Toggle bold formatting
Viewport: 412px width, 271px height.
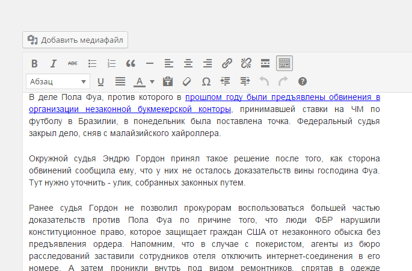(34, 63)
